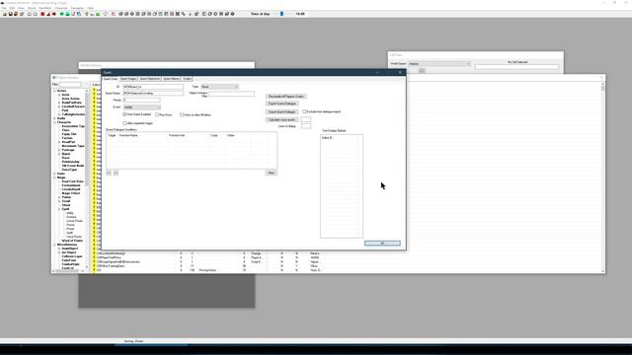Select Word of Power tree item
Viewport: 632px width, 355px height.
[72, 241]
